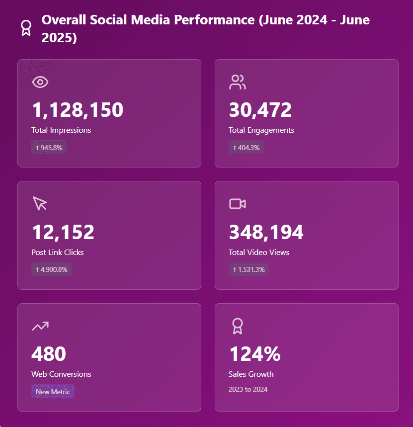Click the New Metric badge
Image resolution: width=413 pixels, height=427 pixels.
(53, 392)
